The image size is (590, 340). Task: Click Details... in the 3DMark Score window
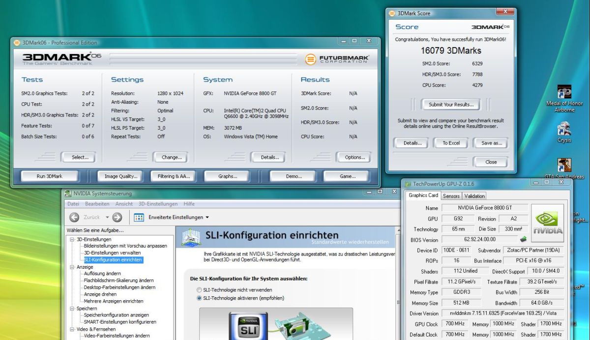click(x=413, y=143)
